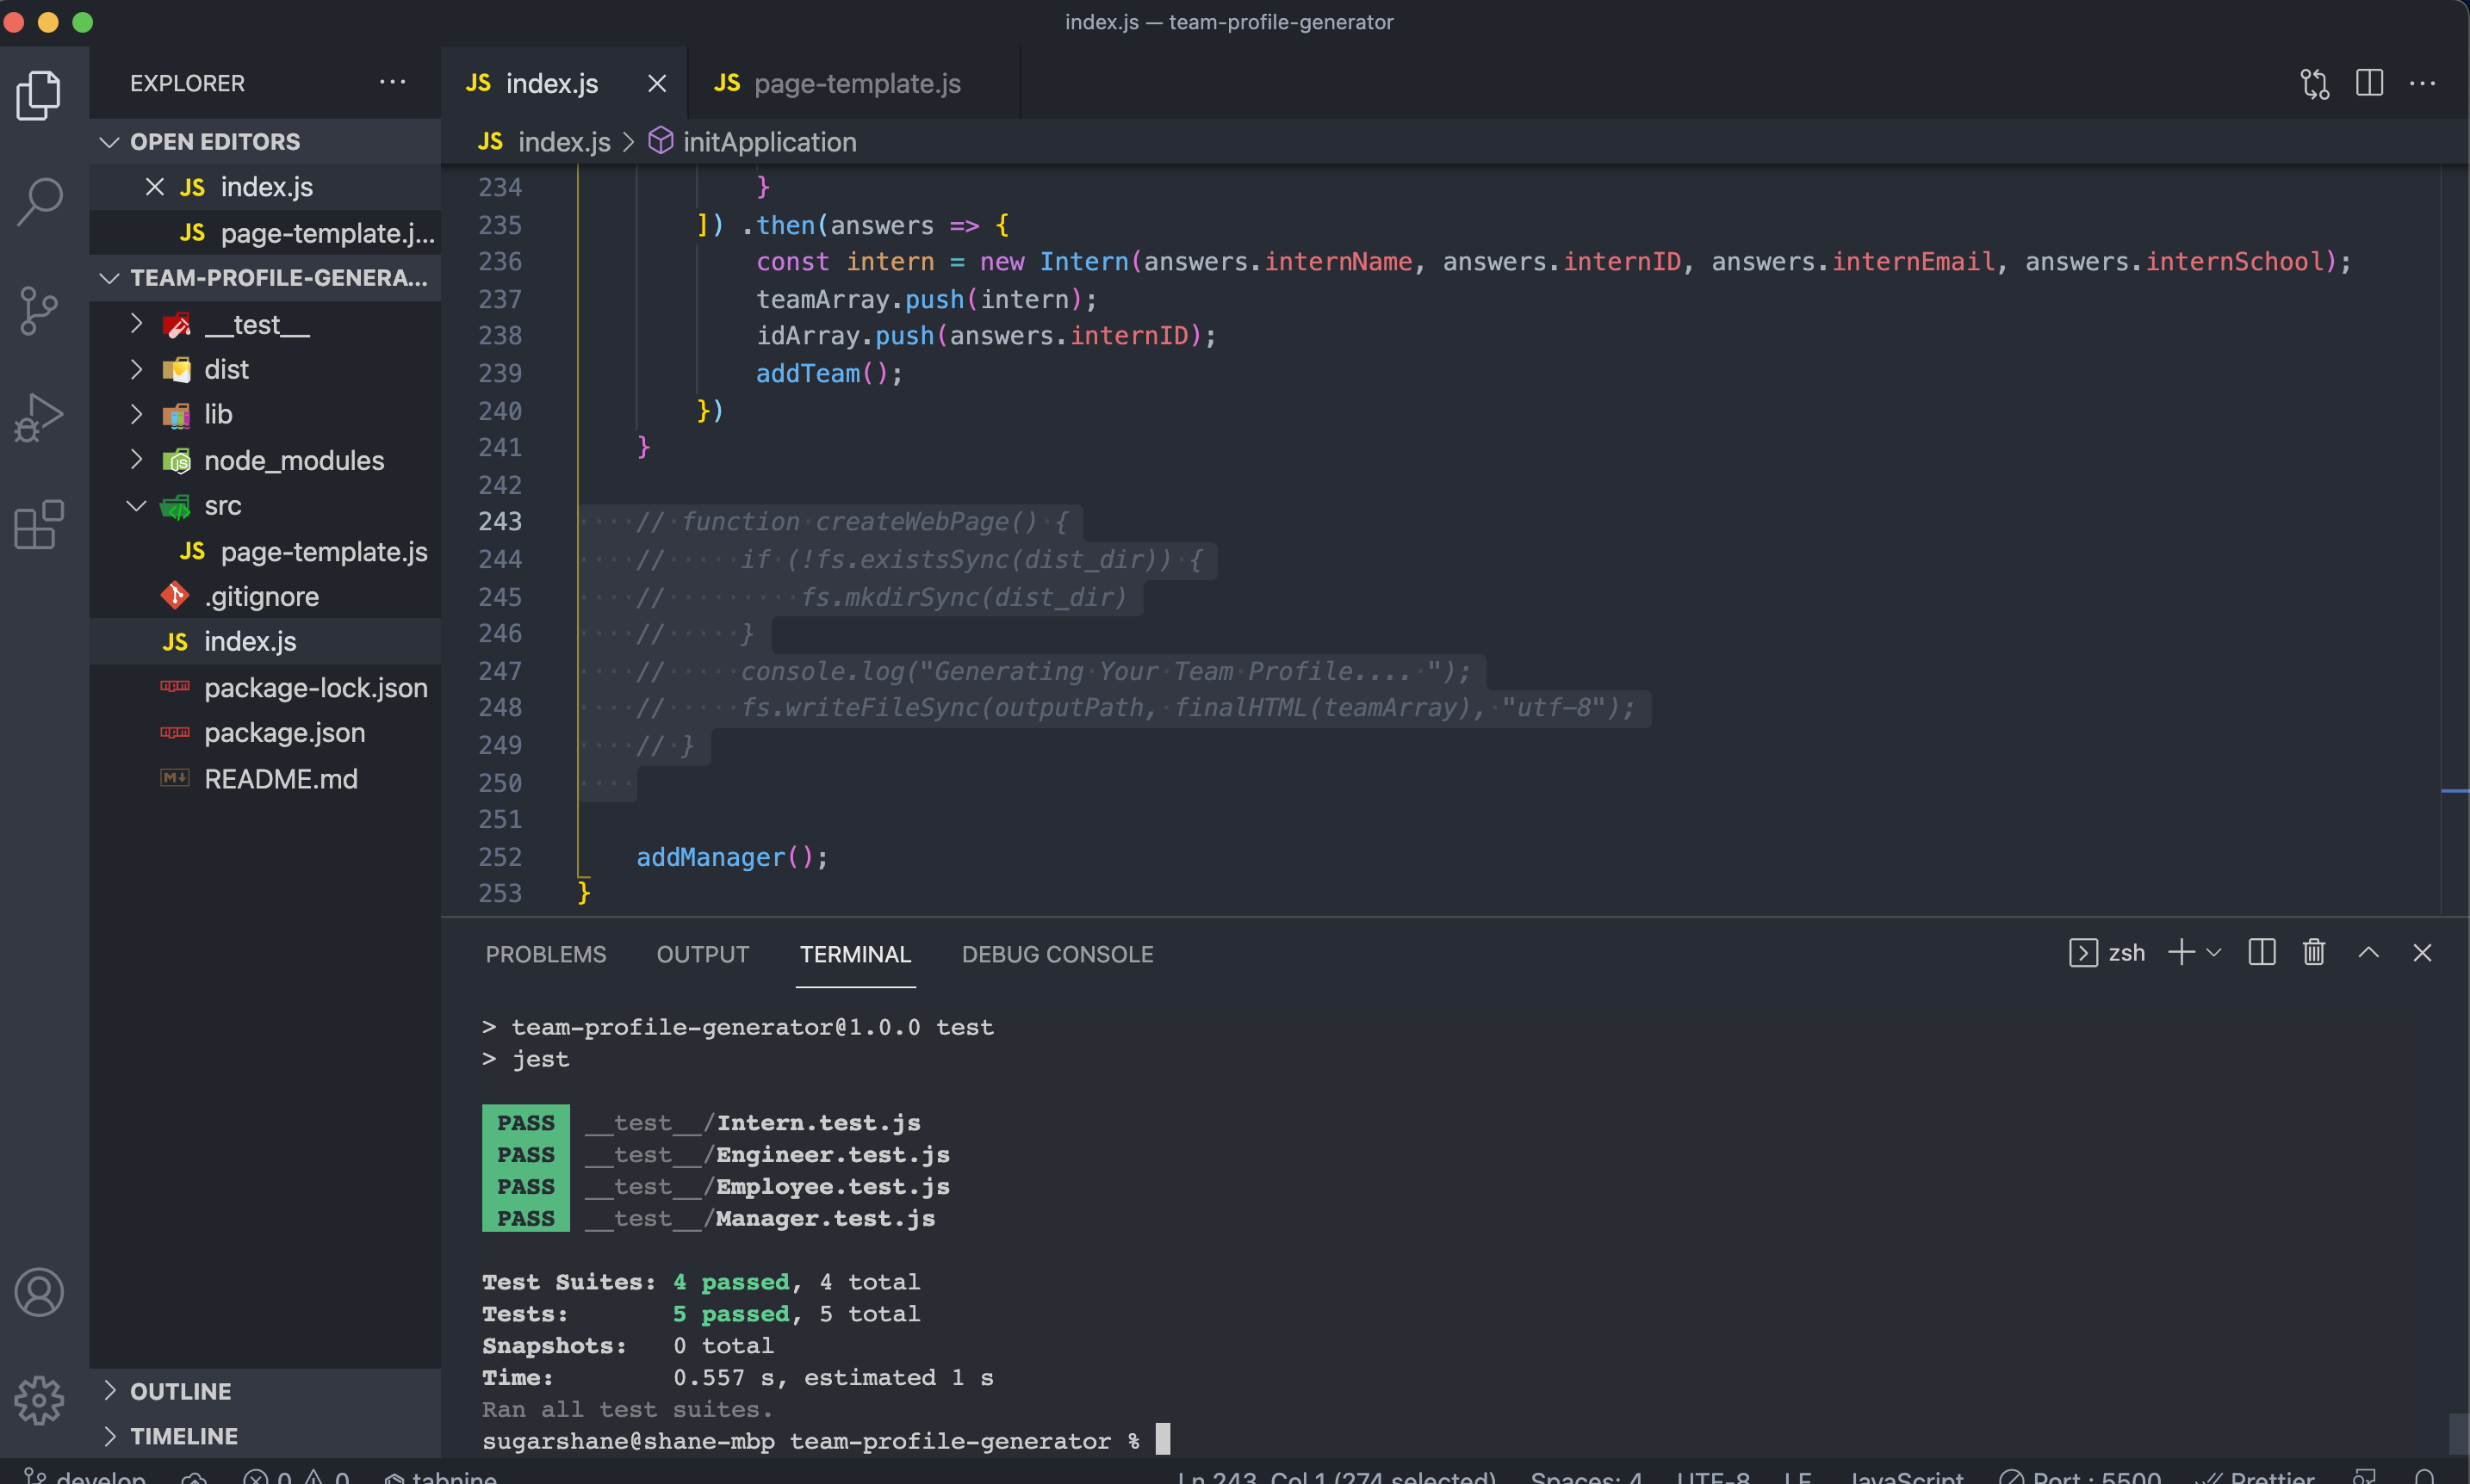Expand the Outline section
Image resolution: width=2470 pixels, height=1484 pixels.
point(109,1390)
